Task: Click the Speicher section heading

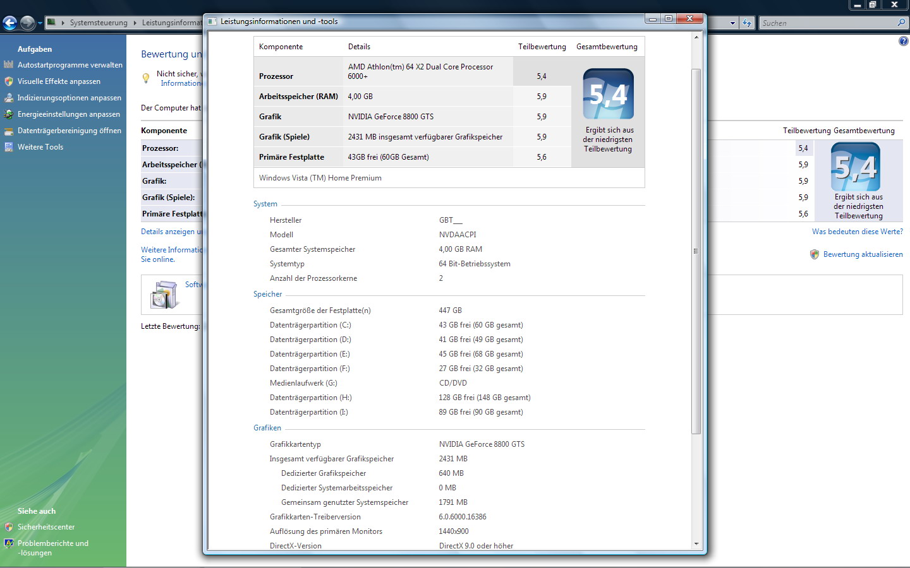Action: pyautogui.click(x=268, y=294)
